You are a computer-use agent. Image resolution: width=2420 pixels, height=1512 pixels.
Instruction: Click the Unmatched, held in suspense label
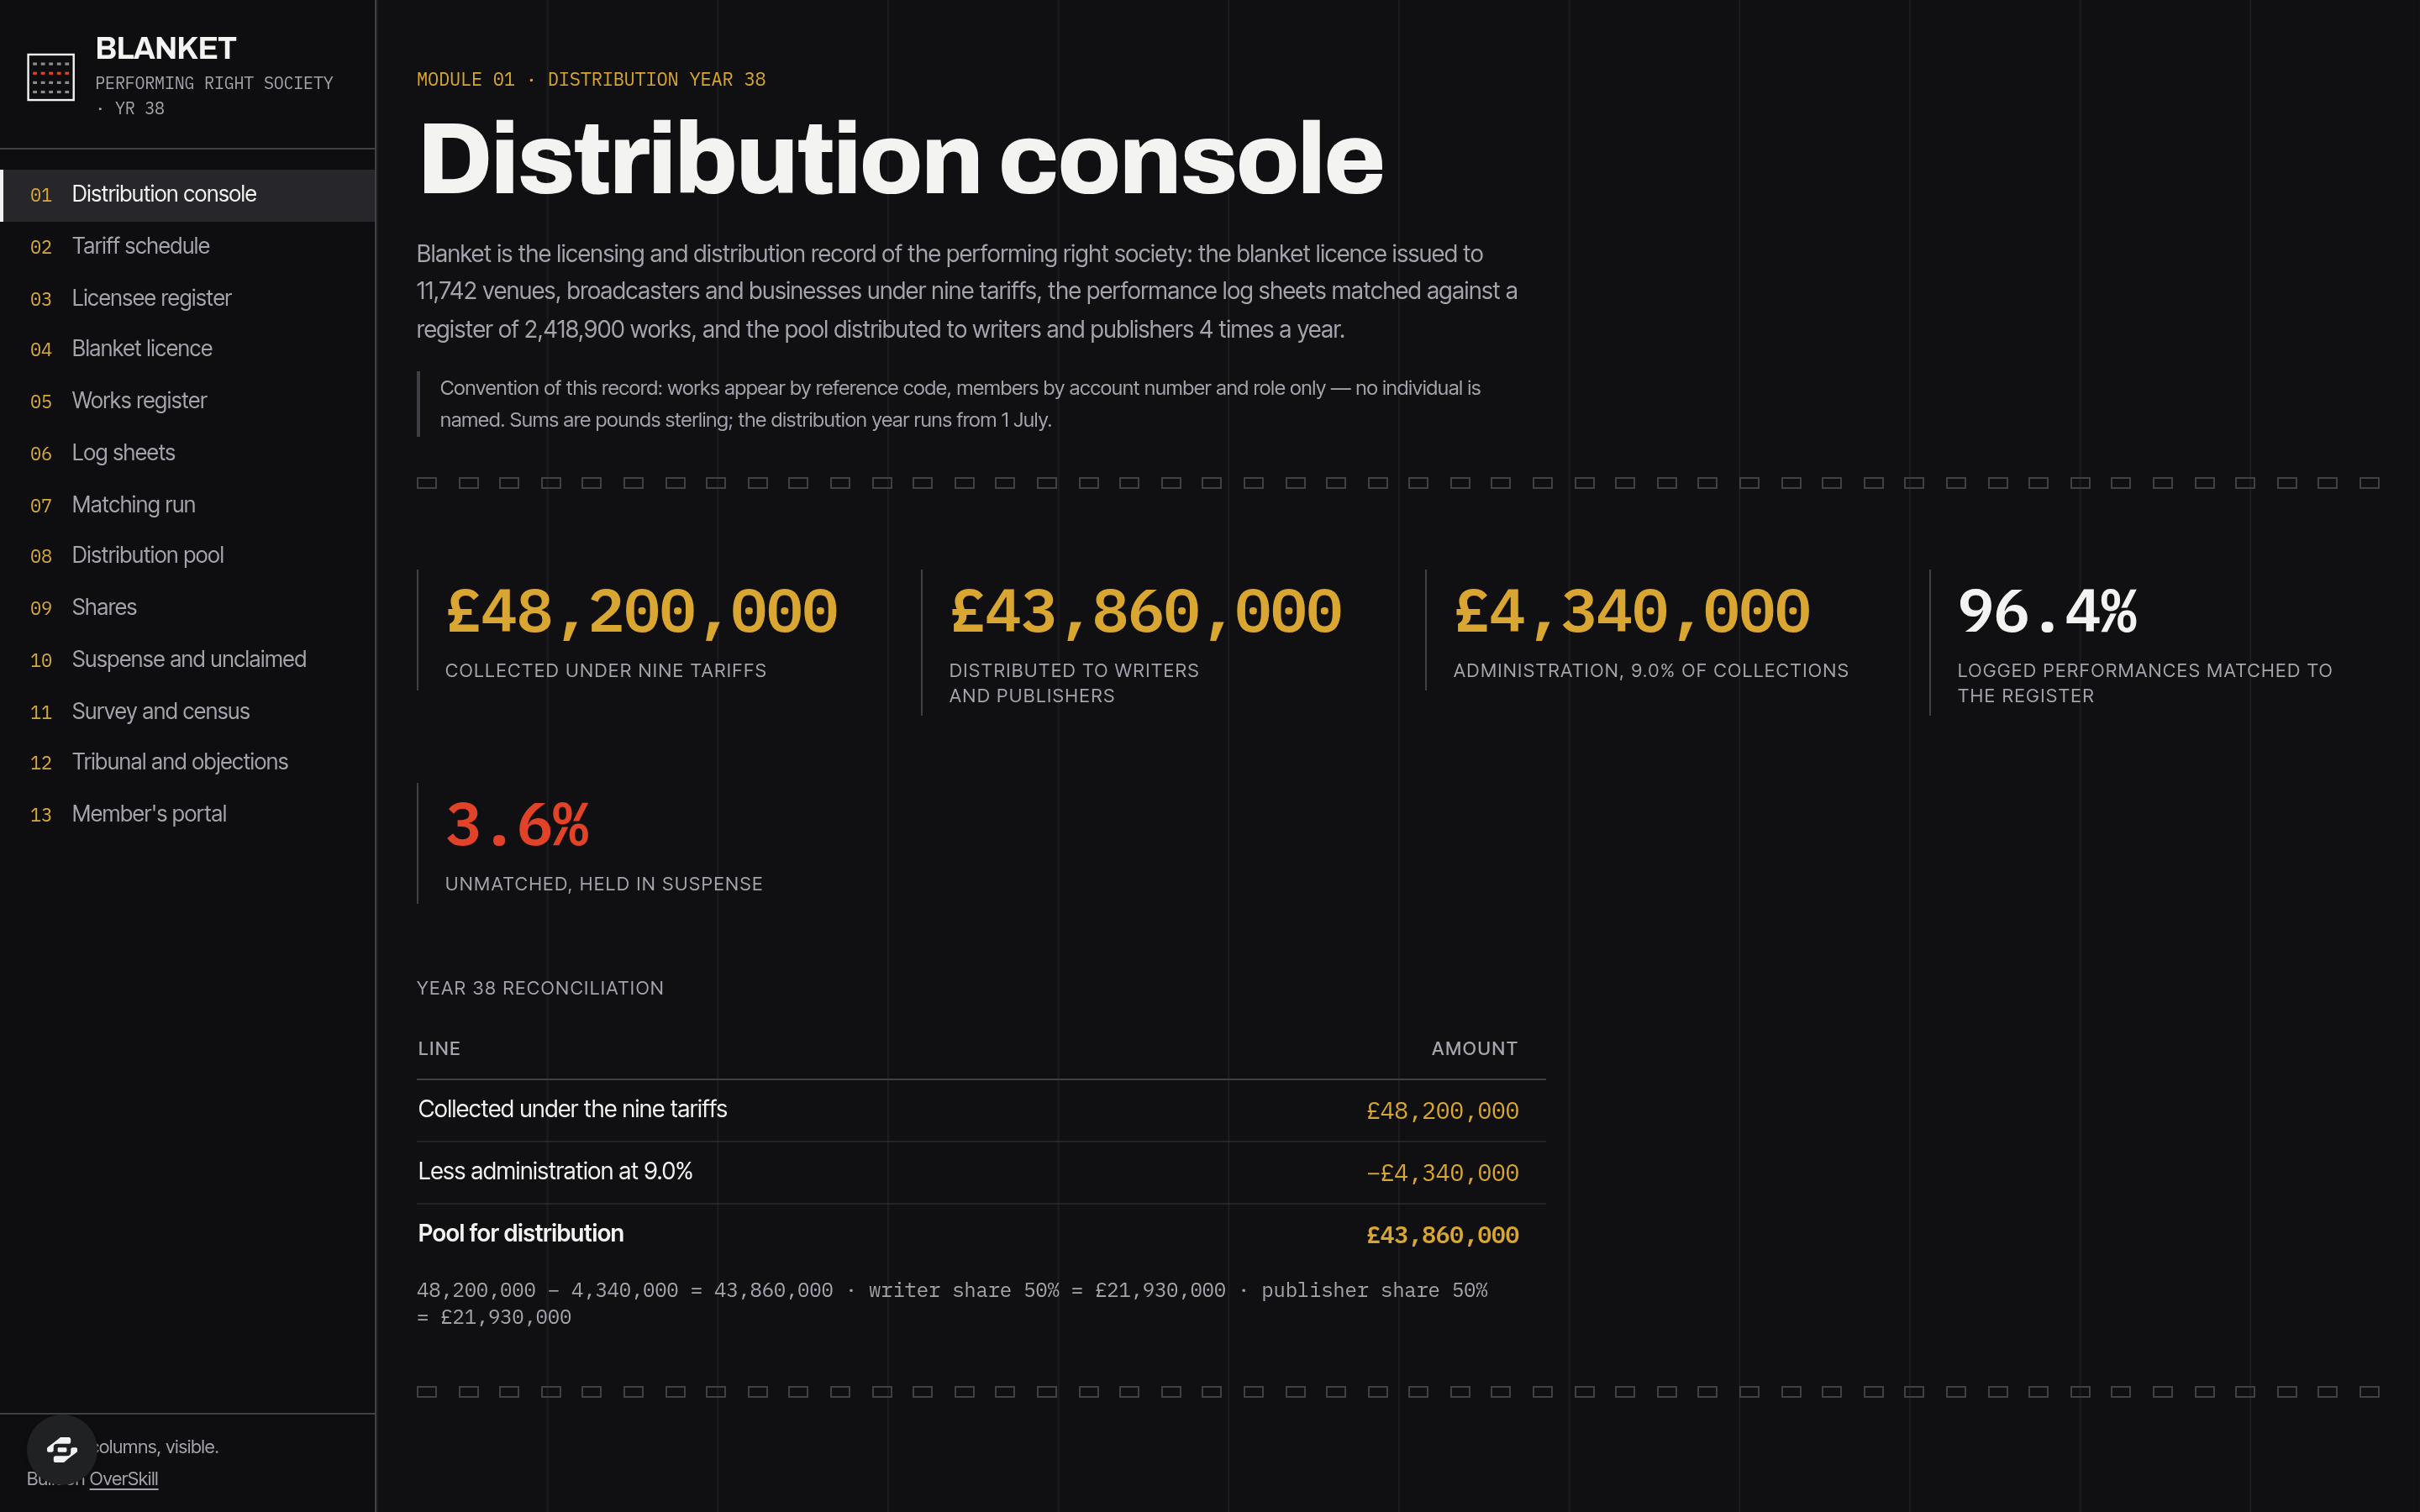603,884
